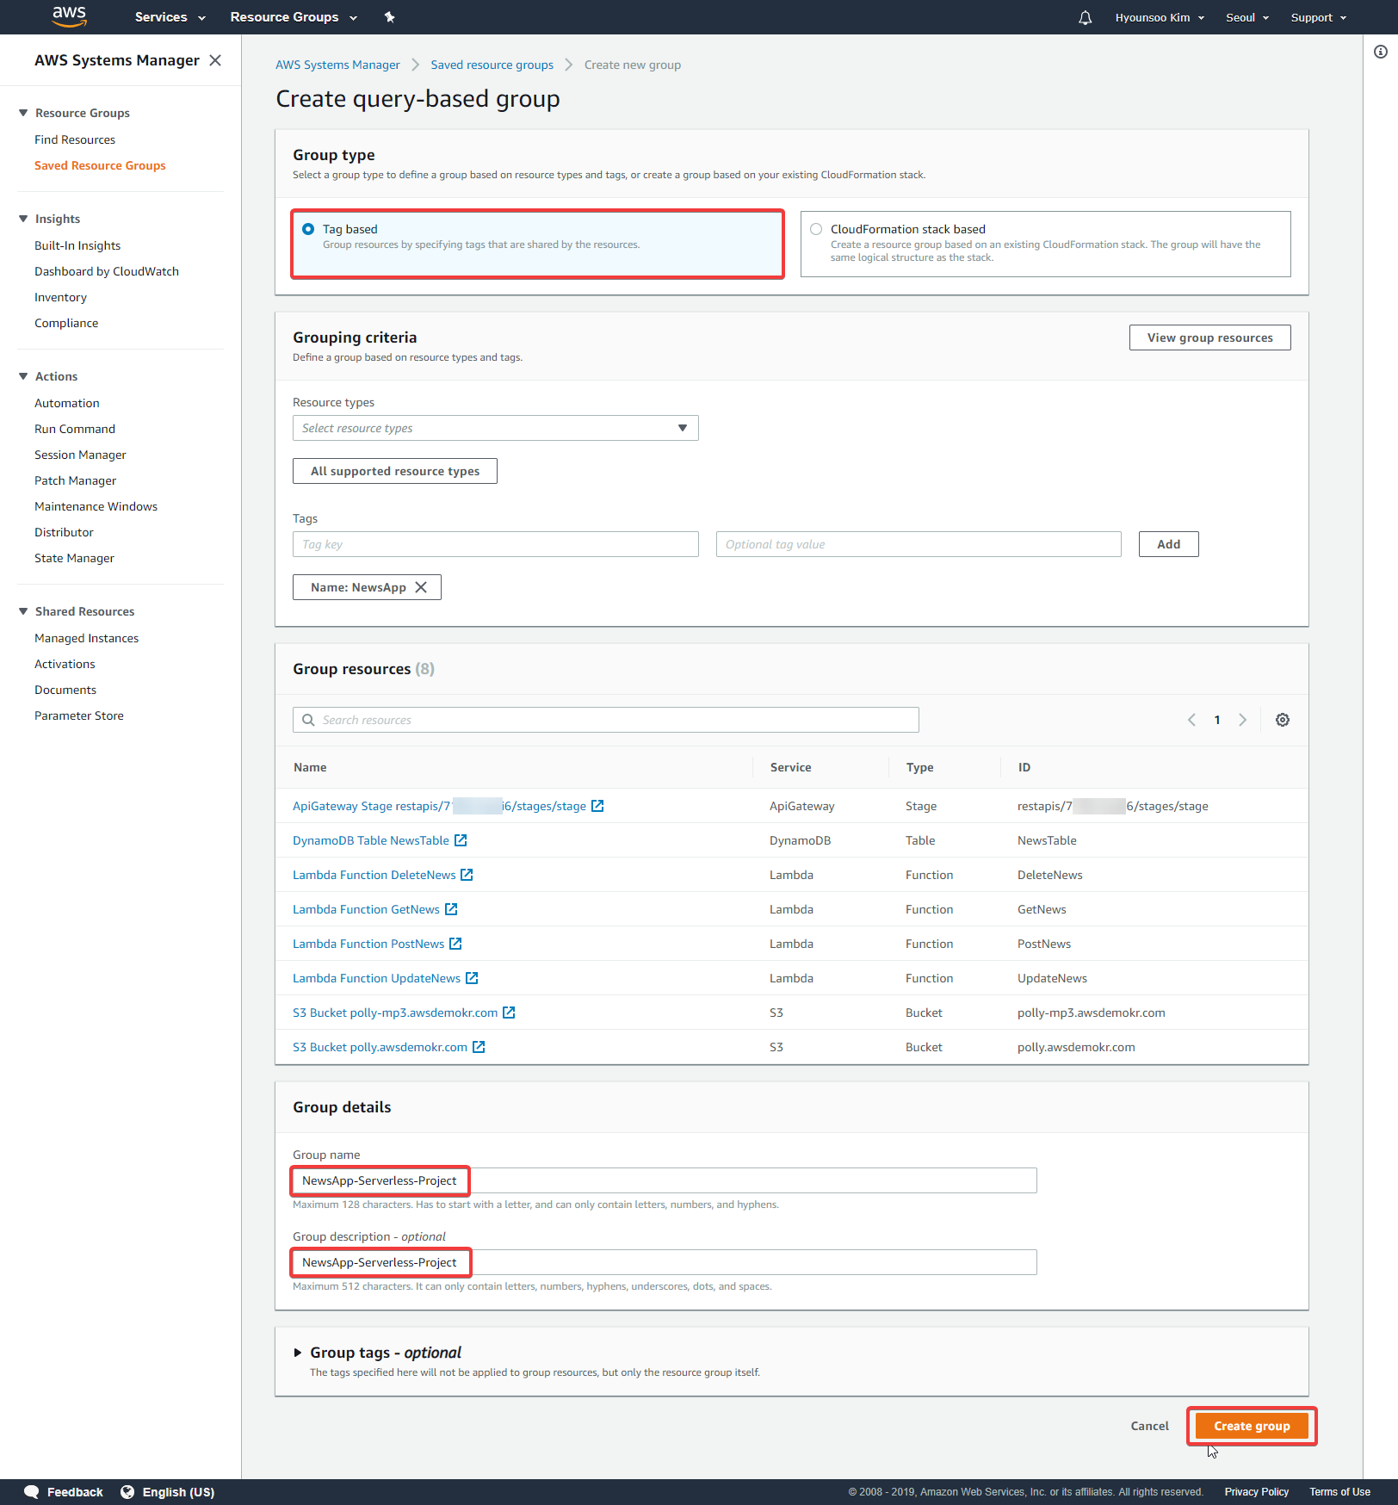This screenshot has height=1505, width=1398.
Task: Open Lambda UpdateNews external link icon
Action: click(472, 978)
